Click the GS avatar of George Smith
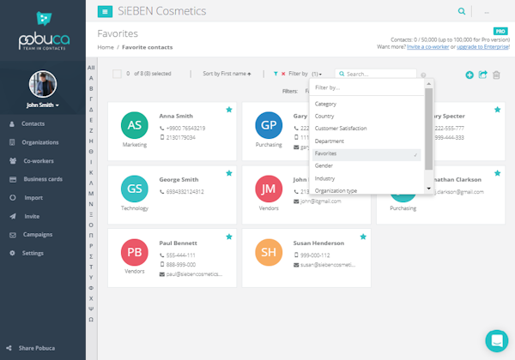This screenshot has width=515, height=360. pyautogui.click(x=135, y=189)
